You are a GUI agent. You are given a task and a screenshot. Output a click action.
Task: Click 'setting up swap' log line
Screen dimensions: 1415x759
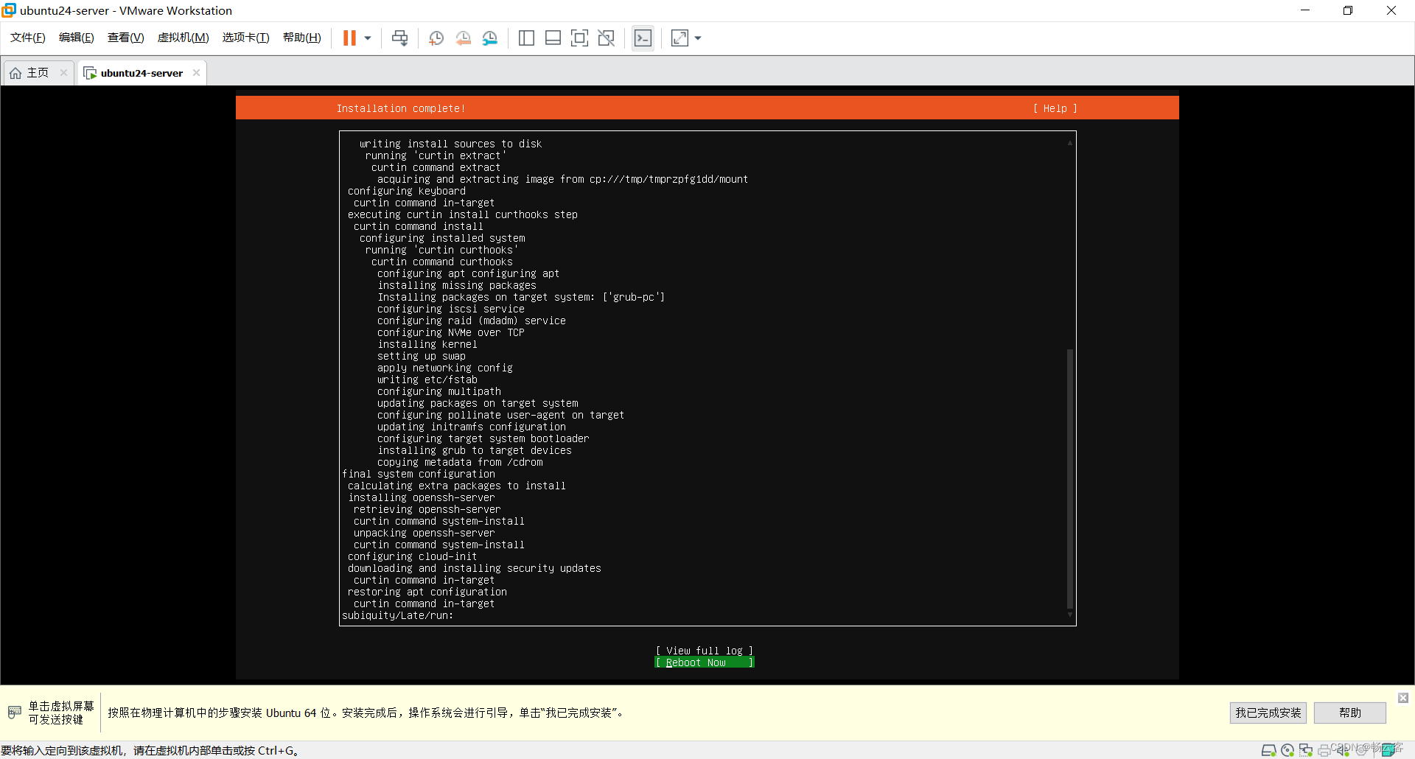pyautogui.click(x=422, y=356)
